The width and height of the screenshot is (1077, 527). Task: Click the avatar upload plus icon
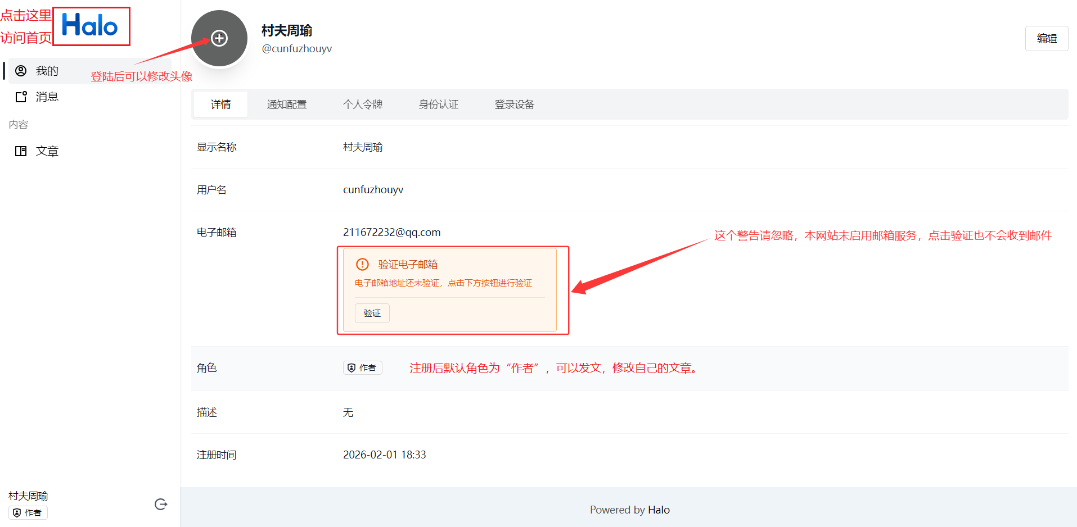tap(219, 38)
